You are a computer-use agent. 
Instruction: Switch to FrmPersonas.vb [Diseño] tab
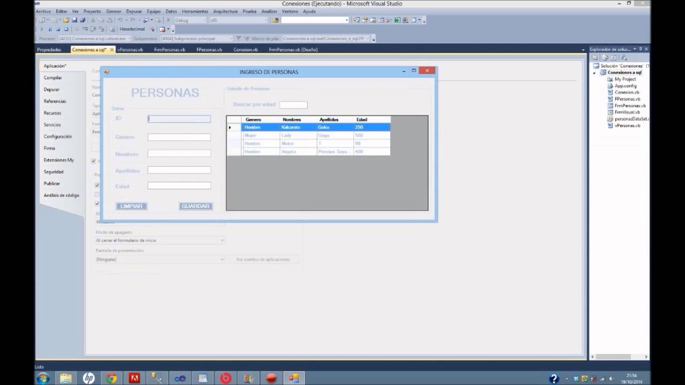(x=293, y=50)
